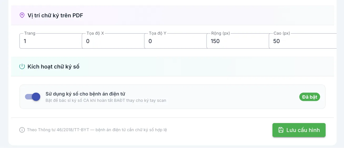Click the description text about bác sĩ ký số CA
The width and height of the screenshot is (344, 148).
point(106,100)
